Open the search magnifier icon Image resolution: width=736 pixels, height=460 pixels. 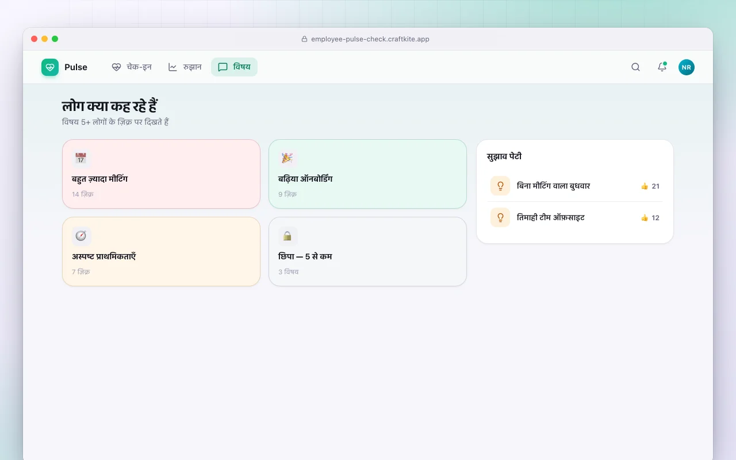tap(635, 67)
